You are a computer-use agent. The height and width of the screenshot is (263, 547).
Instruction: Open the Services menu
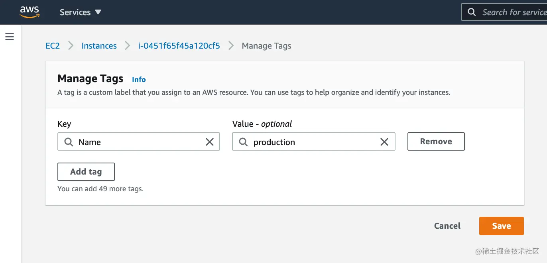(75, 12)
